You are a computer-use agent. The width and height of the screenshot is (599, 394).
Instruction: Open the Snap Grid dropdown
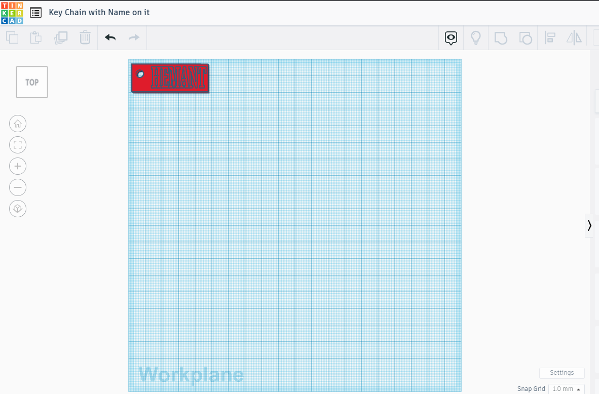point(566,389)
